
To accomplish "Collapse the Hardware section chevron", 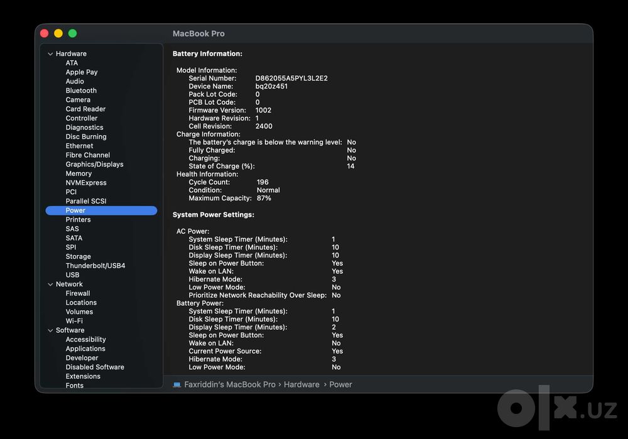I will (x=50, y=53).
